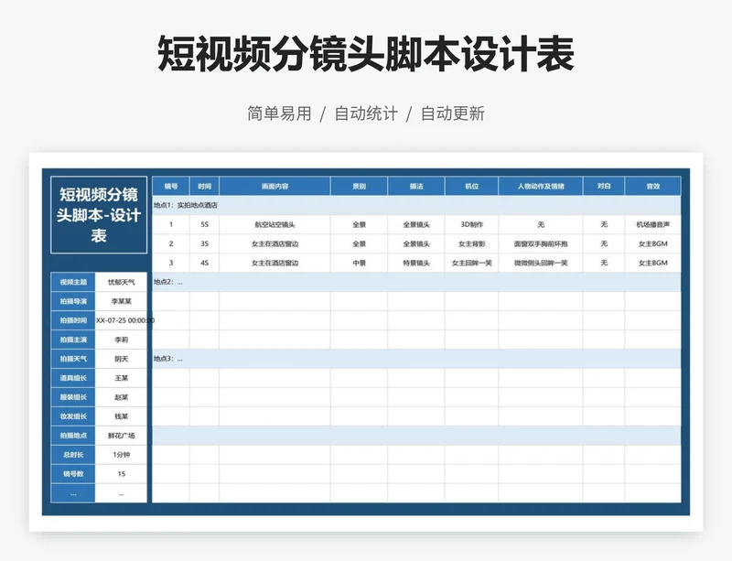Click the 拍摄时间 label cell

(x=73, y=320)
